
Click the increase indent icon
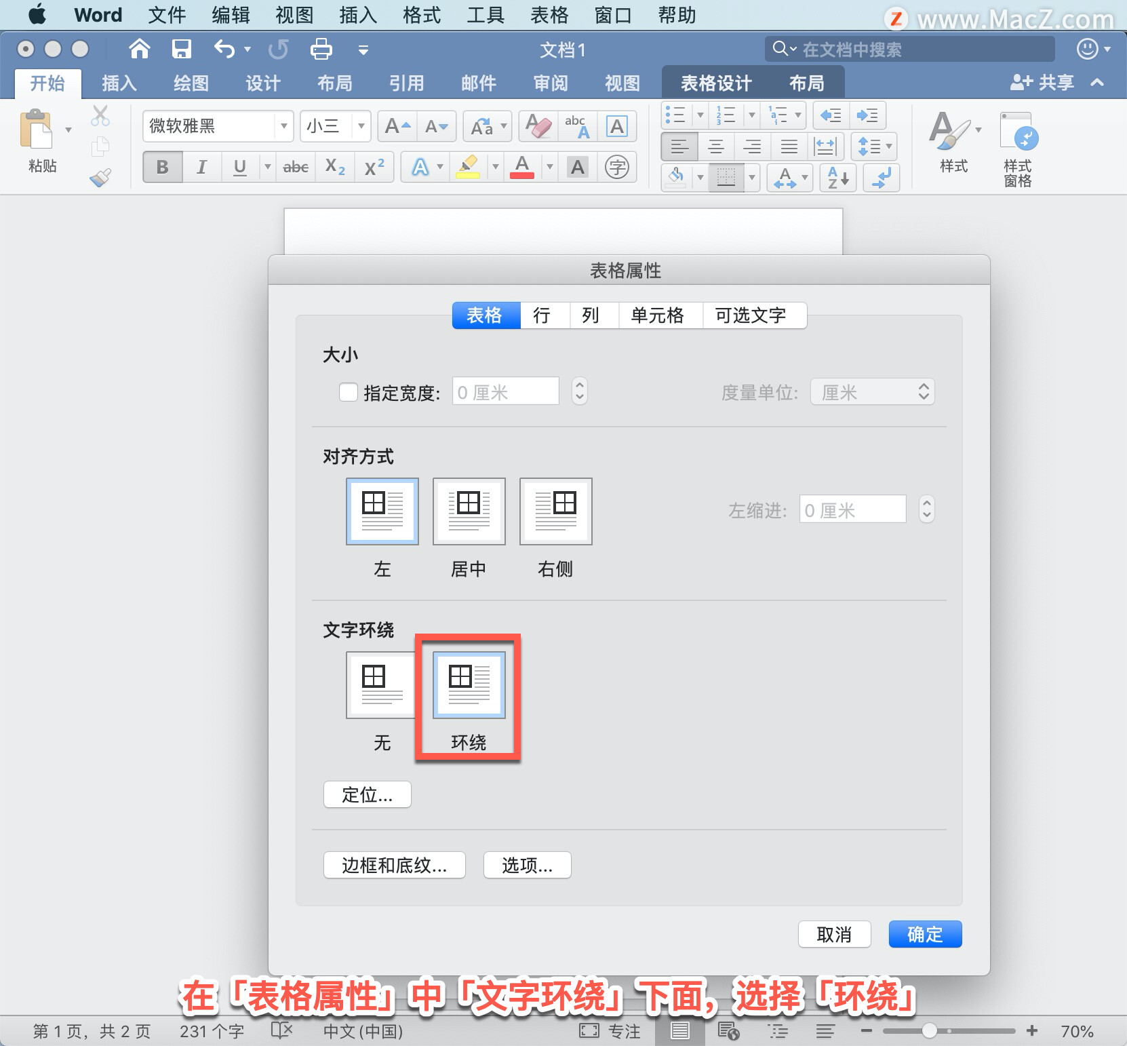click(x=867, y=115)
